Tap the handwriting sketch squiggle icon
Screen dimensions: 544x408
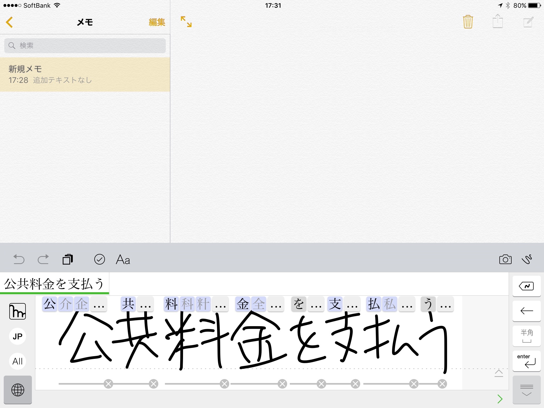(x=527, y=259)
